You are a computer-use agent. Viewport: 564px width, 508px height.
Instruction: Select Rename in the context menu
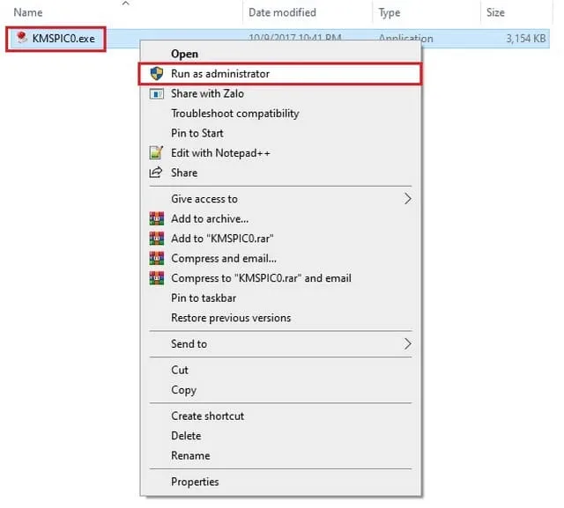pyautogui.click(x=190, y=455)
